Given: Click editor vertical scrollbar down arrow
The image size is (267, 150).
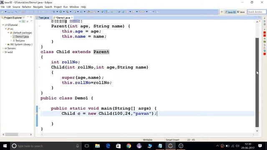Looking at the screenshot, I should click(x=257, y=131).
